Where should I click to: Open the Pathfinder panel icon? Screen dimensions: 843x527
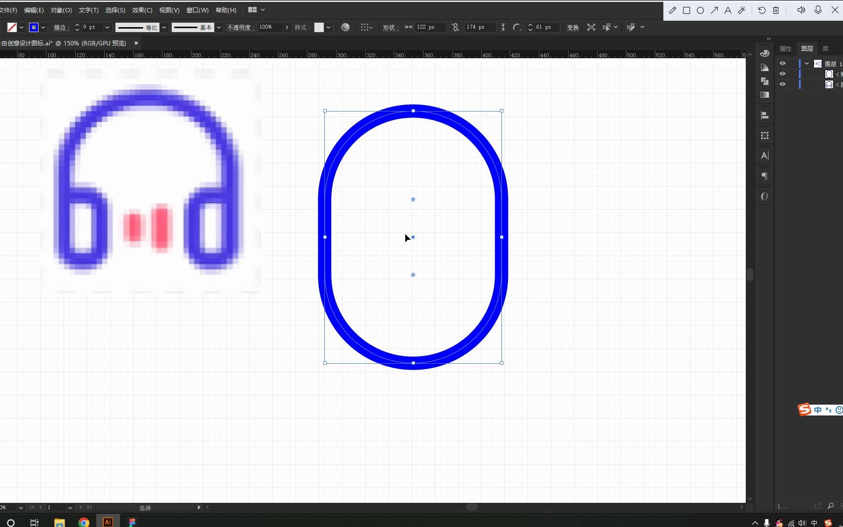(x=765, y=81)
